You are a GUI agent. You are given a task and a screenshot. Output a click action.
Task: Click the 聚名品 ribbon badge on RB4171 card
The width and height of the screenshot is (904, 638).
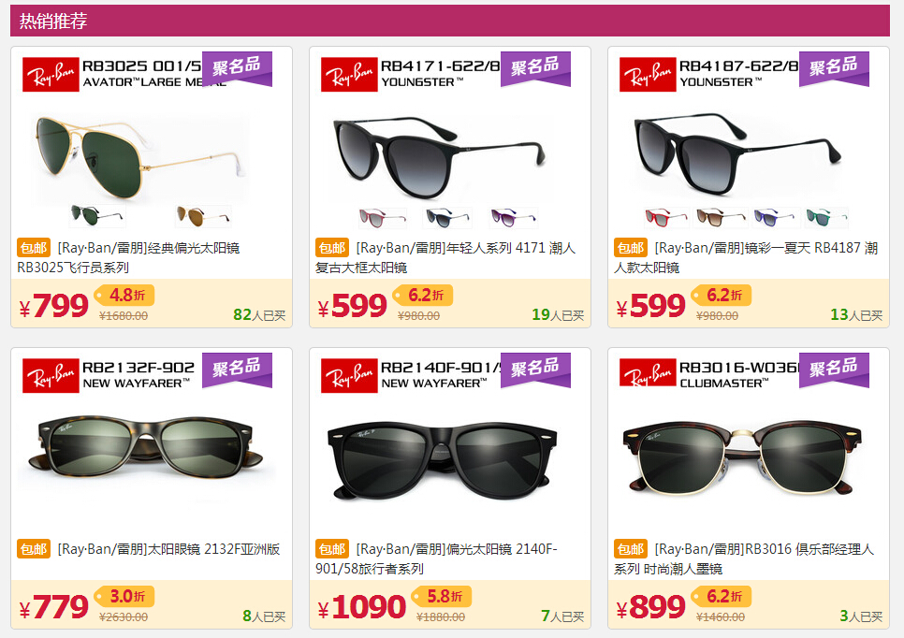(535, 68)
